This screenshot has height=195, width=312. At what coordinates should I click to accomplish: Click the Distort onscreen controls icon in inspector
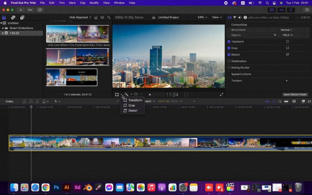click(287, 54)
